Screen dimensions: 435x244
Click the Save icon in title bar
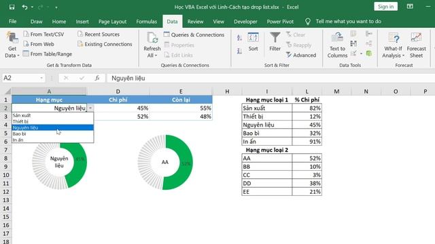[12, 7]
